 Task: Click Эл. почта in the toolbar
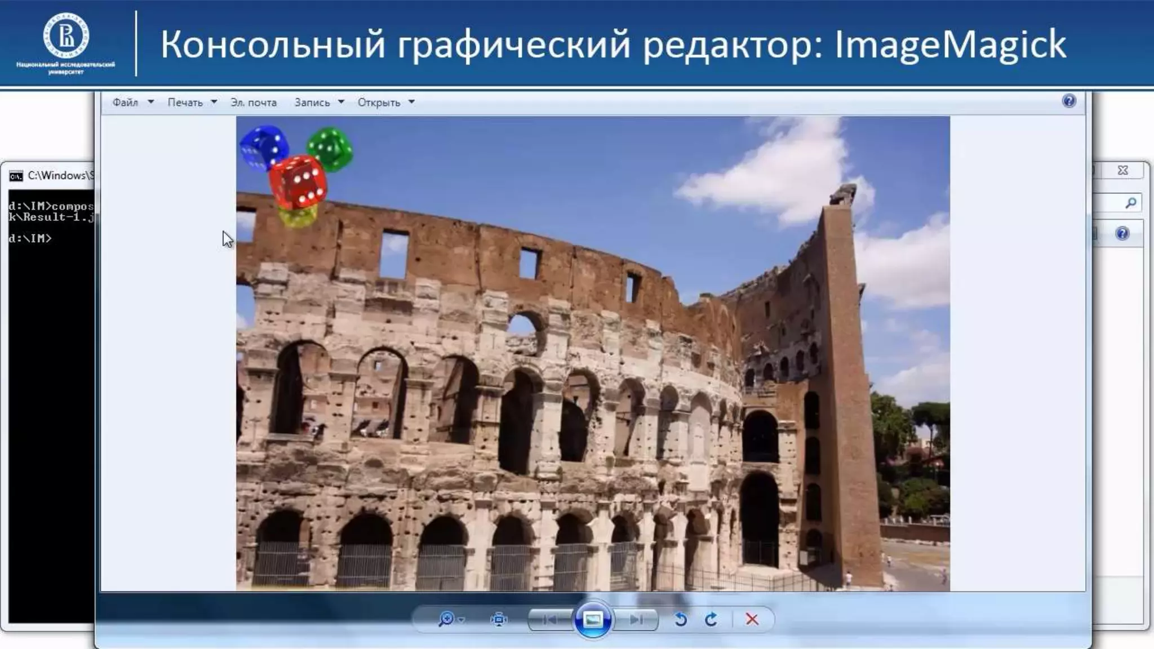[x=254, y=103]
